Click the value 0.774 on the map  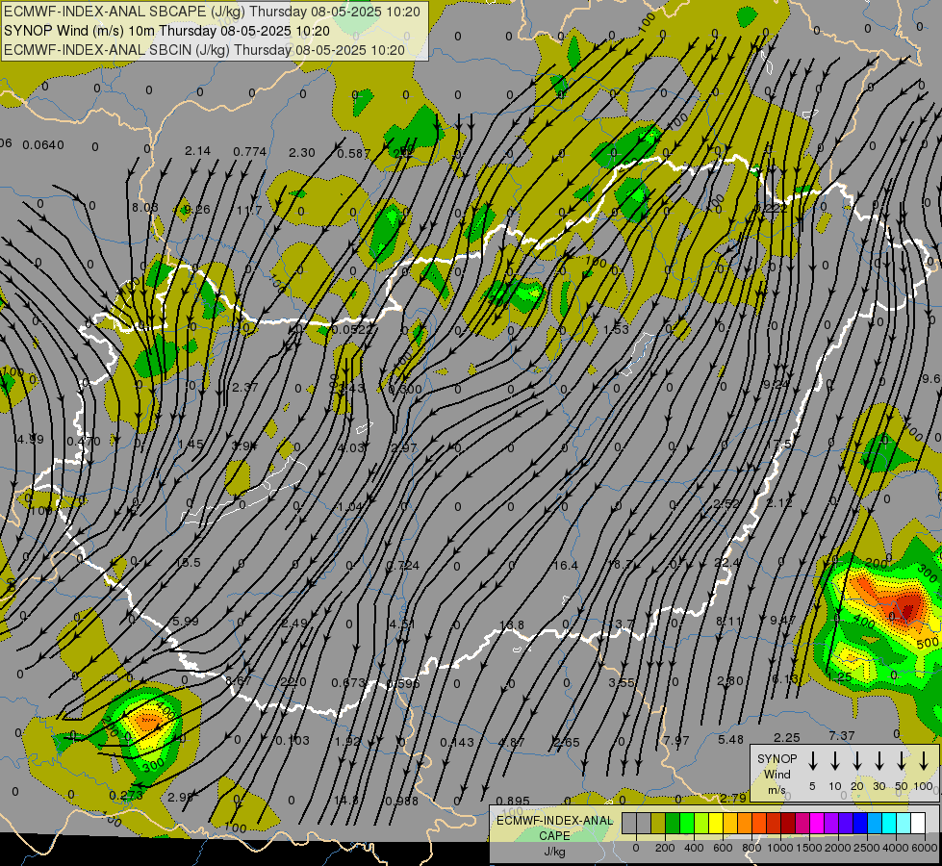coord(250,152)
